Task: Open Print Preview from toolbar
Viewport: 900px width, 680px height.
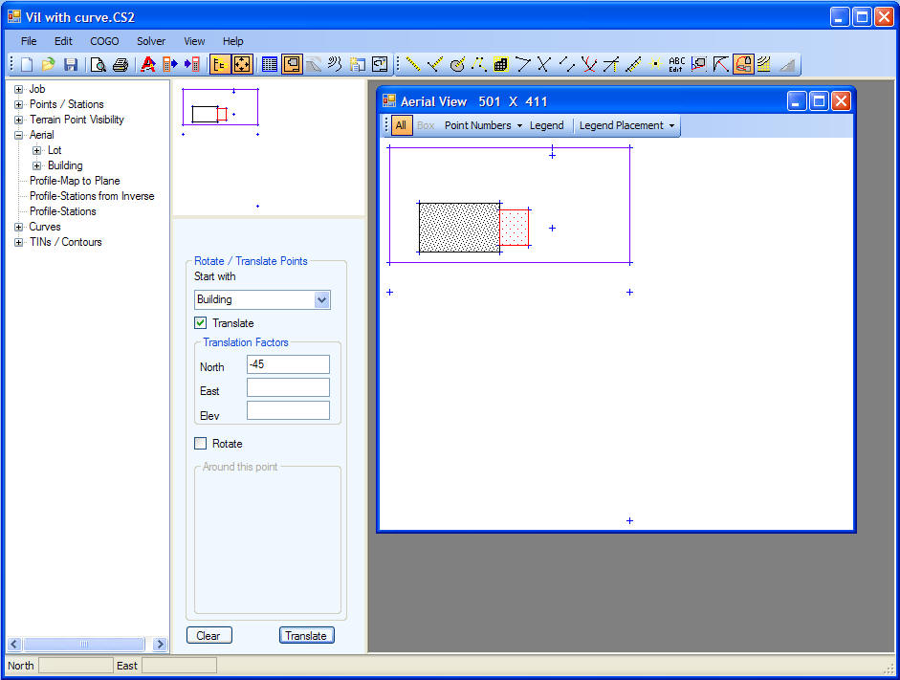Action: pos(99,65)
